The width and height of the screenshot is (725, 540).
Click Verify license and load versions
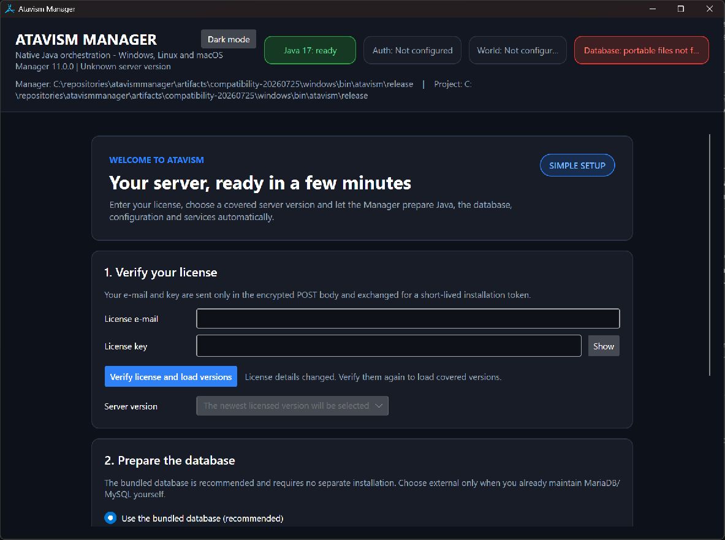(170, 377)
